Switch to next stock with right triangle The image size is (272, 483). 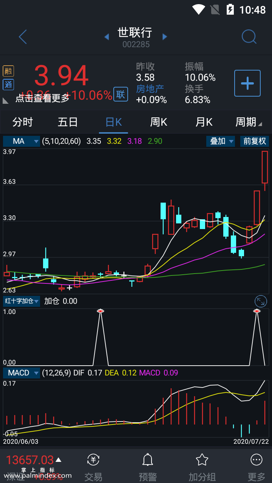tap(165, 37)
